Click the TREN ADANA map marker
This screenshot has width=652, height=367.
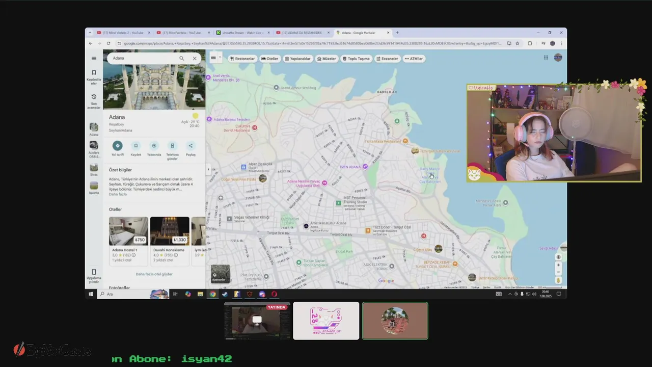tap(365, 166)
